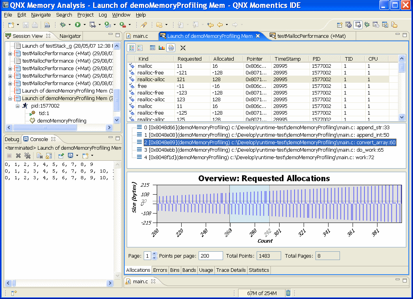Open the dropdown arrow next to Run button
413x299 pixels.
pos(84,25)
